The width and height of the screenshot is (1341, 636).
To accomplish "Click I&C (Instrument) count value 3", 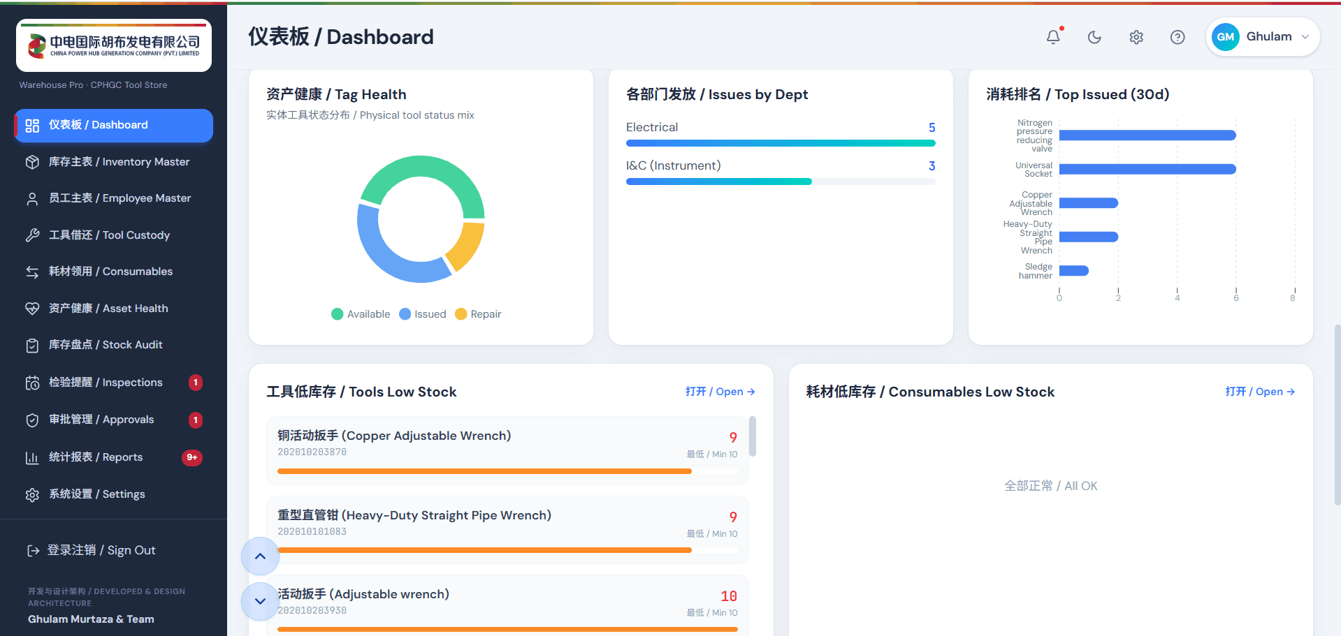I will click(x=932, y=166).
